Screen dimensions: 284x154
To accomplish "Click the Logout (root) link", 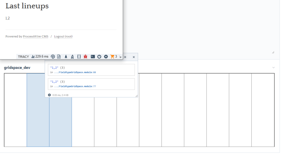I will tap(63, 37).
